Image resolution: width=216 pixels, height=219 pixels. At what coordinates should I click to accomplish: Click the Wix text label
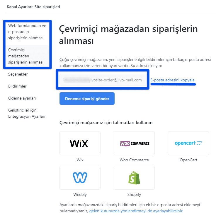[80, 160]
